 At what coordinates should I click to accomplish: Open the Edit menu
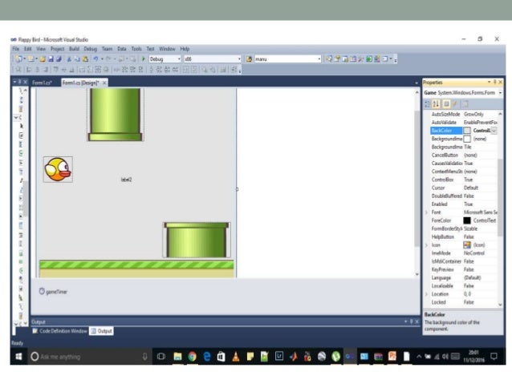coord(28,49)
